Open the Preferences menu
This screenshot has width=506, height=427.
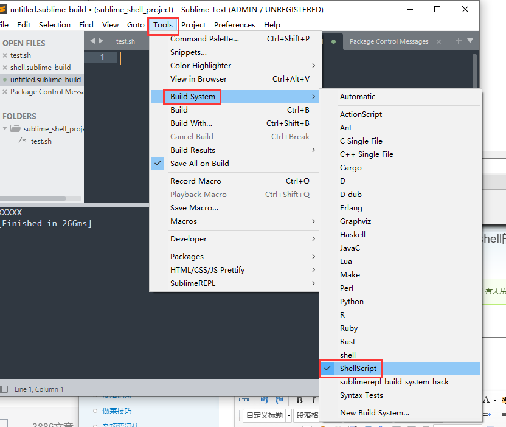coord(235,25)
